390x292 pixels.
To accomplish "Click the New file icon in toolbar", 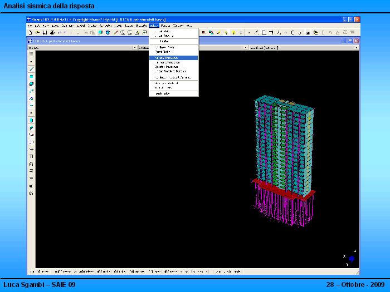I will tap(30, 32).
